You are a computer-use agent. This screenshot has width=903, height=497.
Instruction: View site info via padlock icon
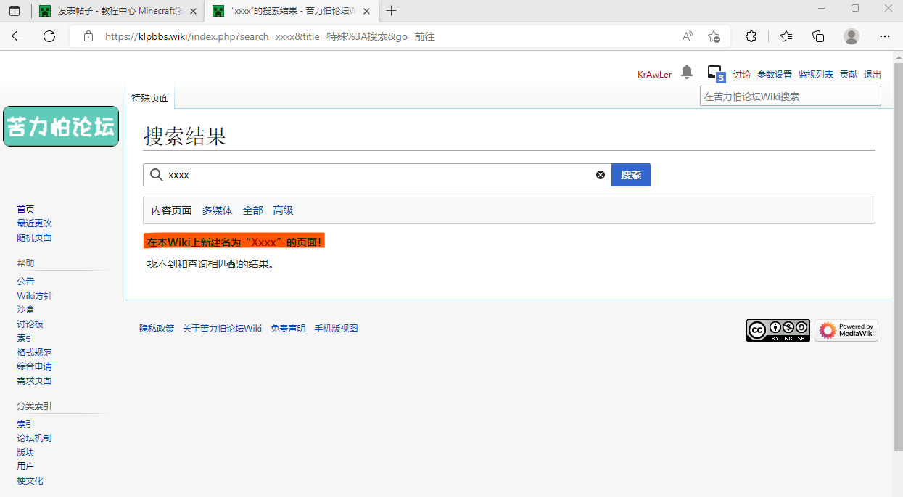(x=88, y=36)
